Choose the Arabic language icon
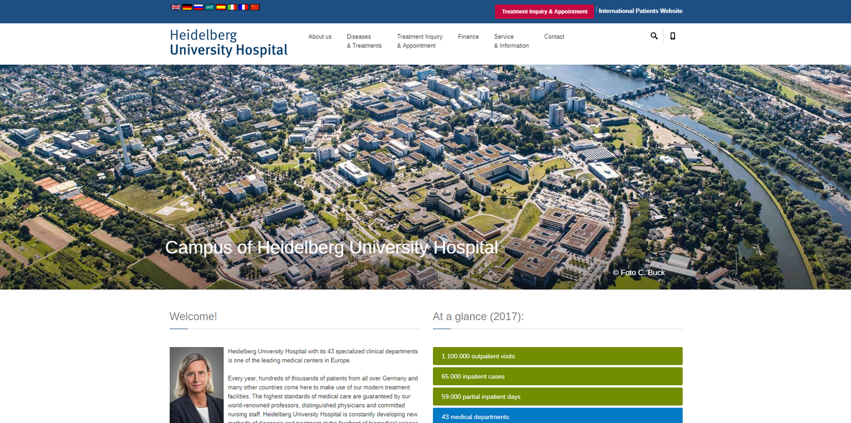851x423 pixels. pos(210,7)
